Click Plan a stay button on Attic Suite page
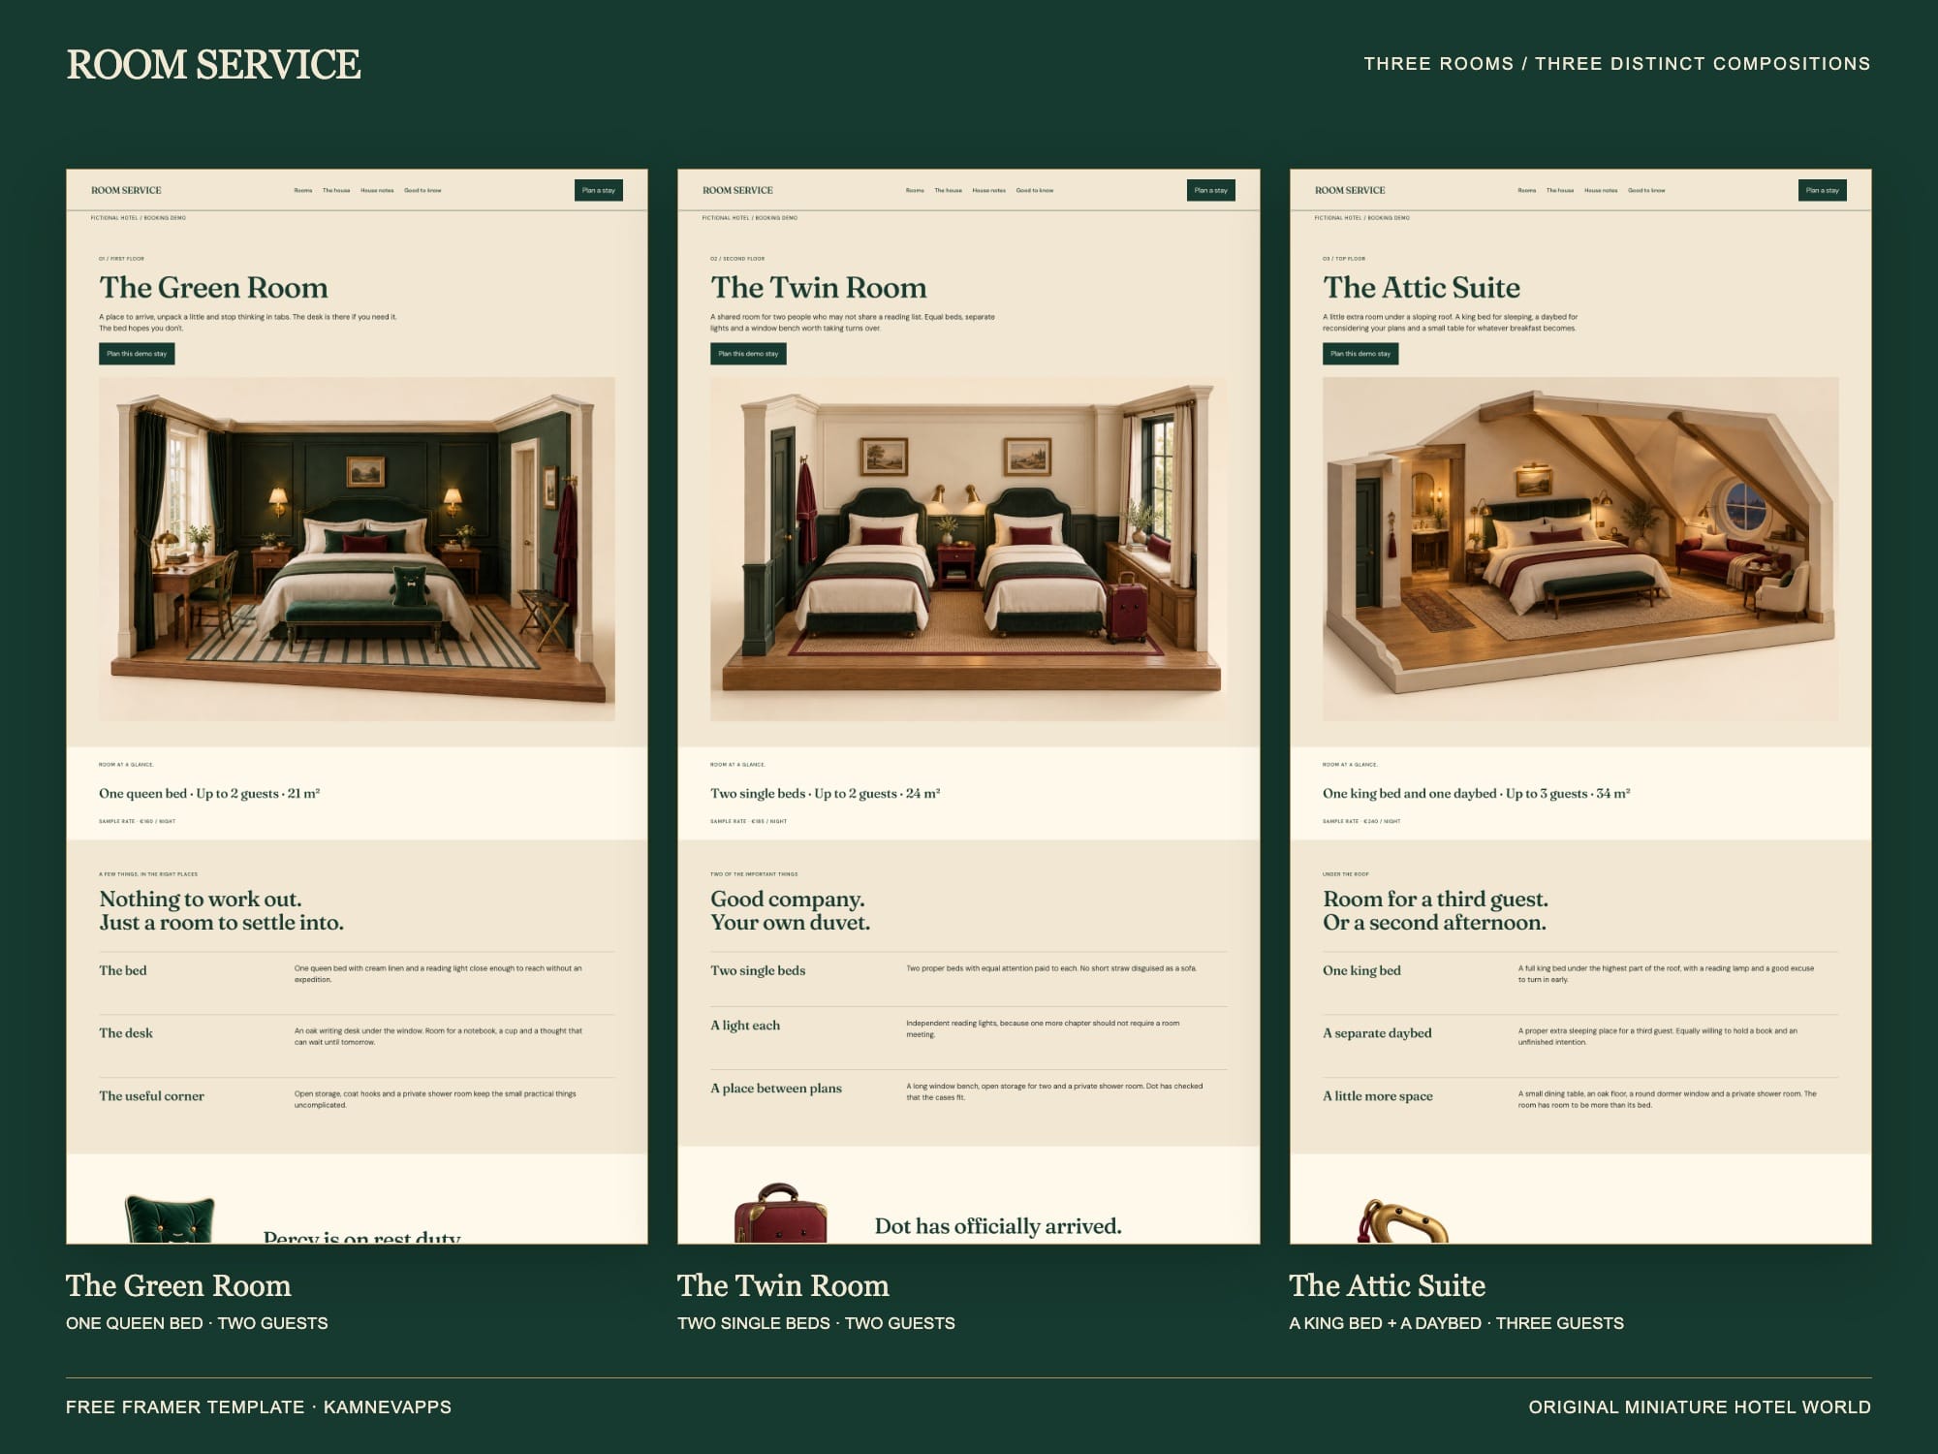 tap(1823, 191)
